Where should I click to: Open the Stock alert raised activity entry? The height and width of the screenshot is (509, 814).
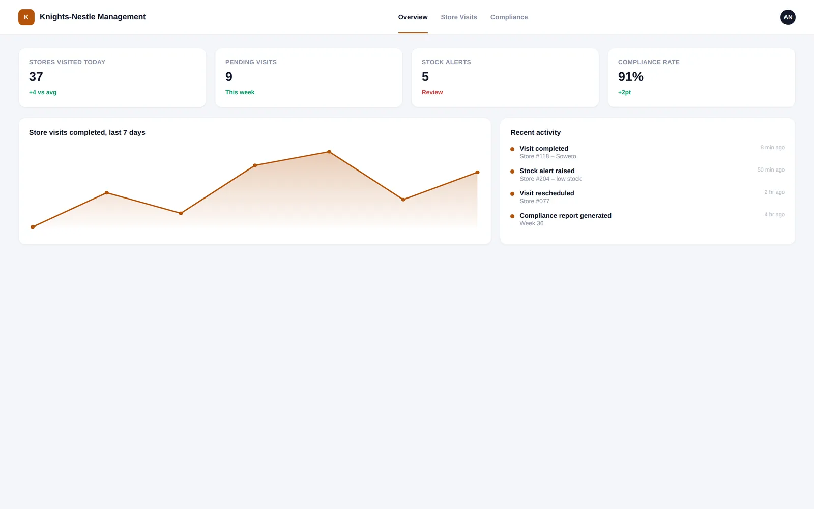click(648, 175)
